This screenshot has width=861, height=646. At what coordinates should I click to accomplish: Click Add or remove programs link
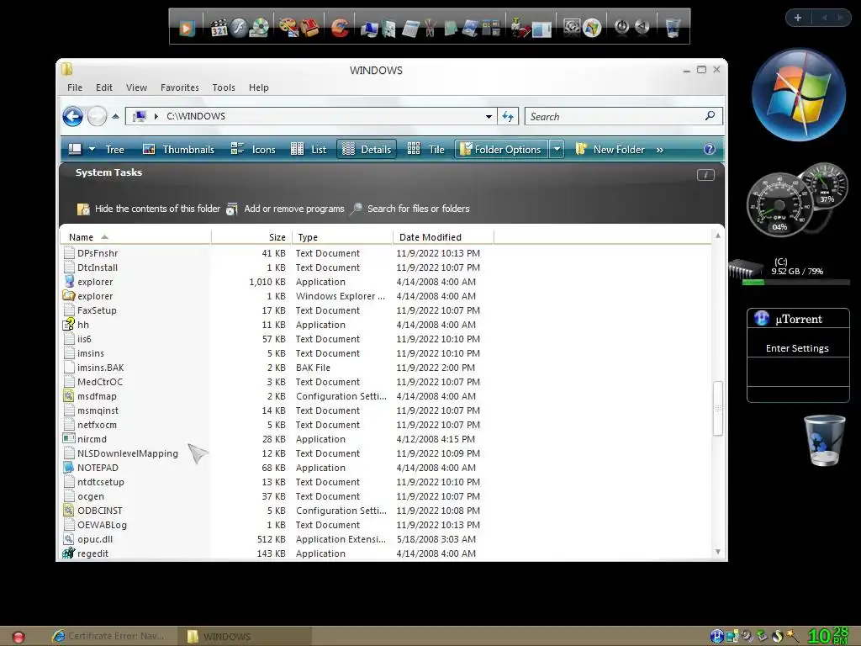(286, 209)
